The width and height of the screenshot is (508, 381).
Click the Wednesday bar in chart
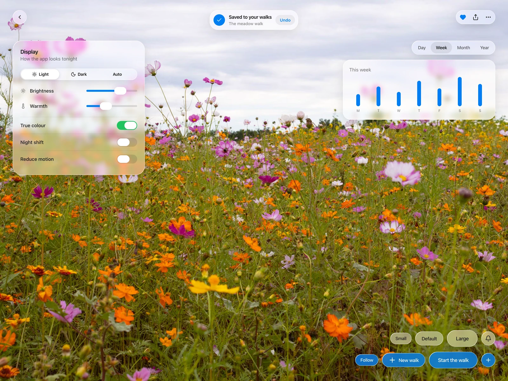tap(399, 99)
